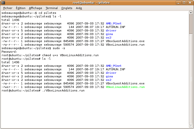The image size is (194, 129).
Task: Click the 'chmod u+x VBoxLinuxAdditions.run' command line
Action: [50, 55]
